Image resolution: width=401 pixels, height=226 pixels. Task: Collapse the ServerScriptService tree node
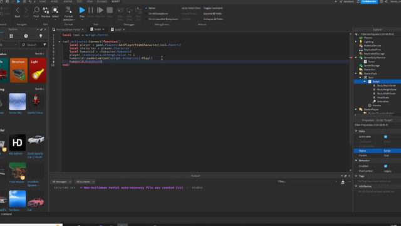tap(356, 58)
